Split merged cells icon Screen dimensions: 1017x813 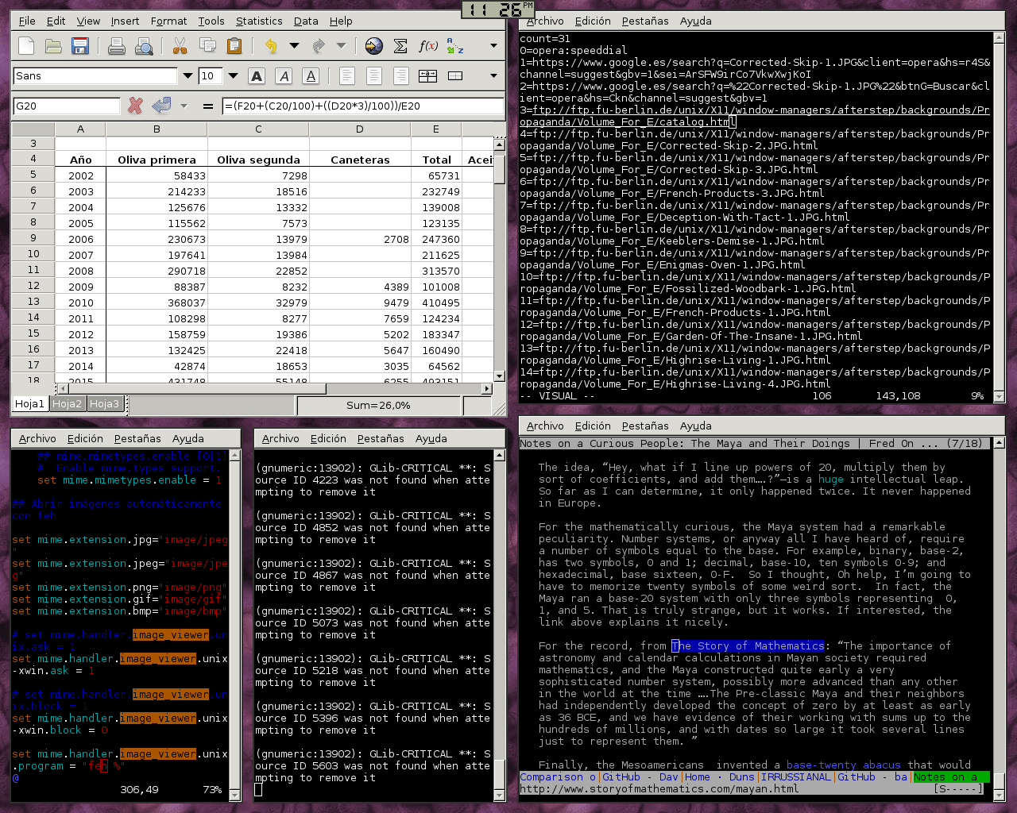point(455,76)
